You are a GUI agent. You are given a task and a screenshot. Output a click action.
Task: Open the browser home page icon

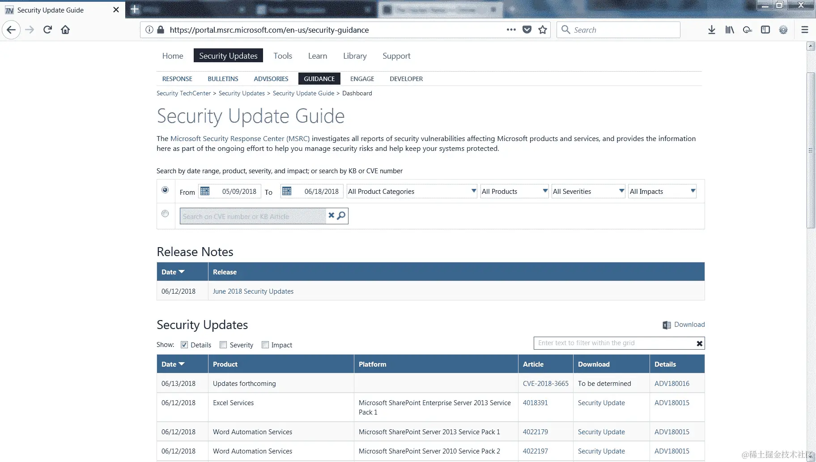(x=65, y=30)
